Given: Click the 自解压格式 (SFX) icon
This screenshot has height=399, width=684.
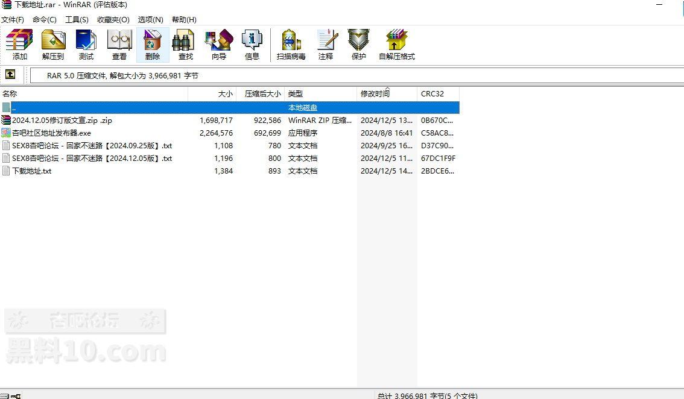Looking at the screenshot, I should click(396, 45).
